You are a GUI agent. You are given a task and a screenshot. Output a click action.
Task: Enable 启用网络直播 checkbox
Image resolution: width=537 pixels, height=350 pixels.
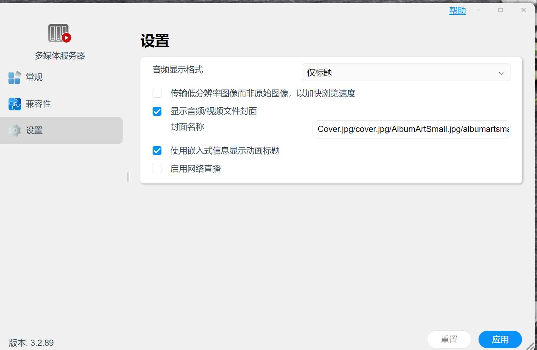pos(157,168)
